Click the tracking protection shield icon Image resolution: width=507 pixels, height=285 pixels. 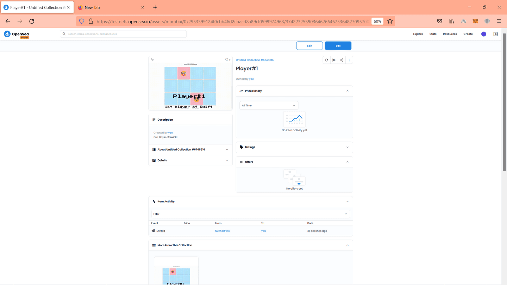click(82, 21)
